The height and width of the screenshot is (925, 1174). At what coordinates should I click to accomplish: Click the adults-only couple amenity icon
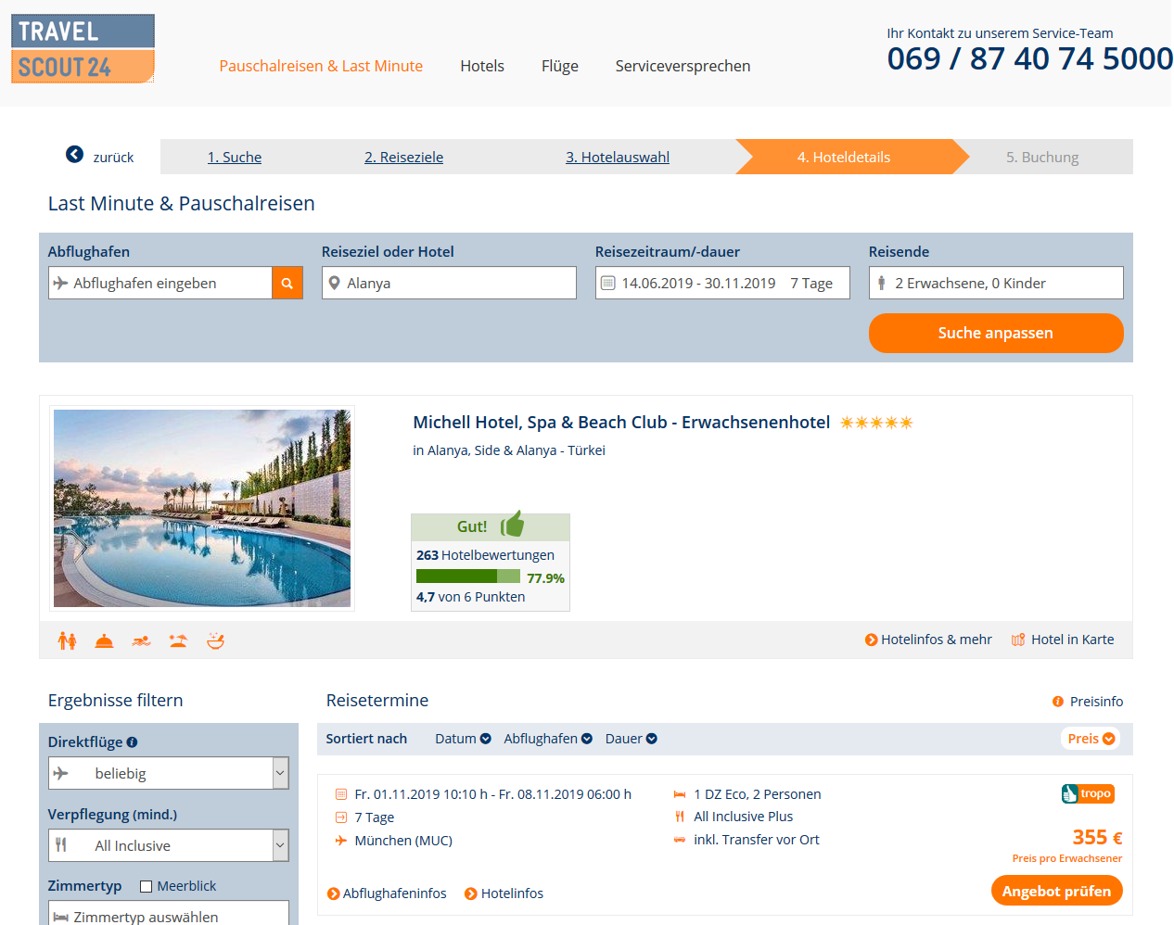point(67,640)
